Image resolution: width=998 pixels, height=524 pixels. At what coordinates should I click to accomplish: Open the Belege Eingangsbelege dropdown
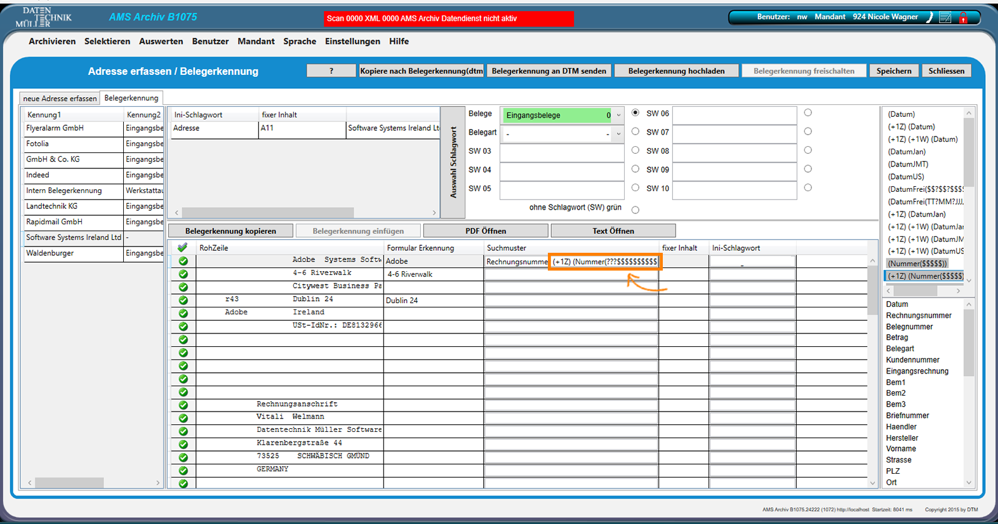click(x=618, y=116)
